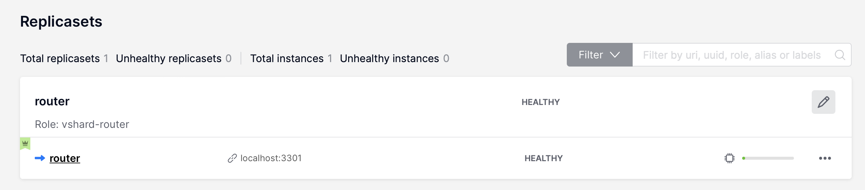This screenshot has width=865, height=190.
Task: Click the blue arrow beside router instance
Action: (x=40, y=158)
